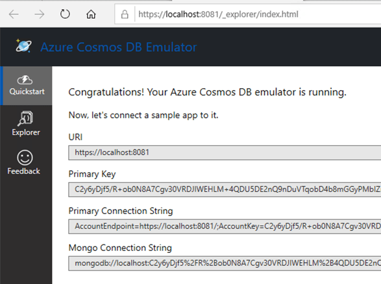Select the Primary Key field value
Screen dimensions: 381x284
click(225, 189)
